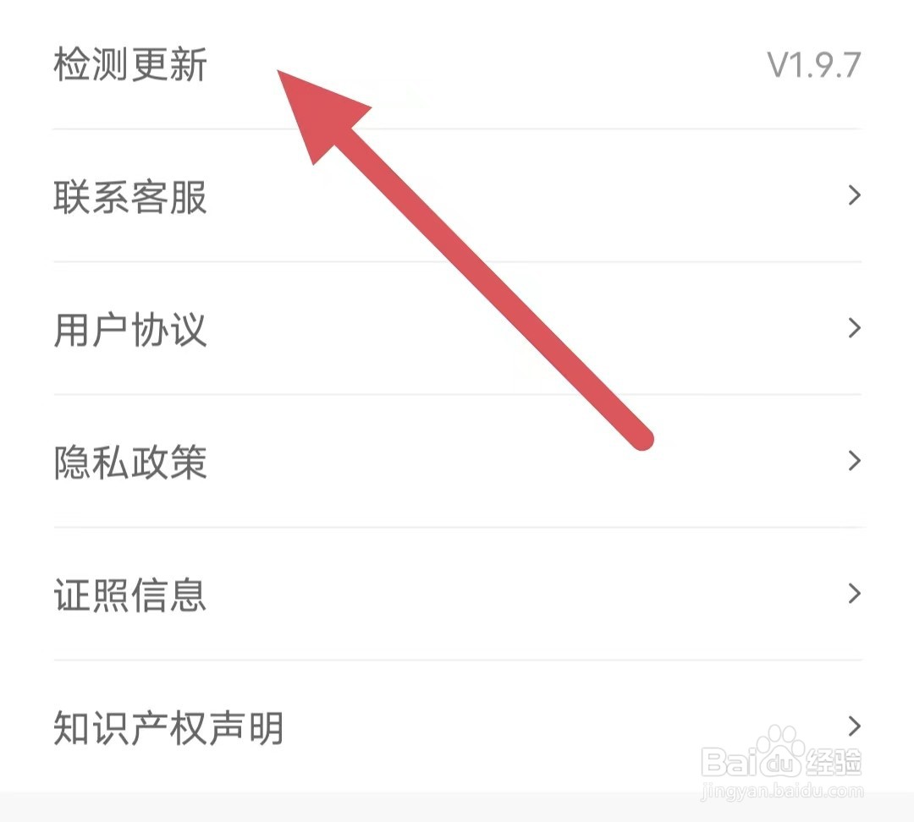
Task: Open the 隐私政策 entry label
Action: (x=130, y=463)
